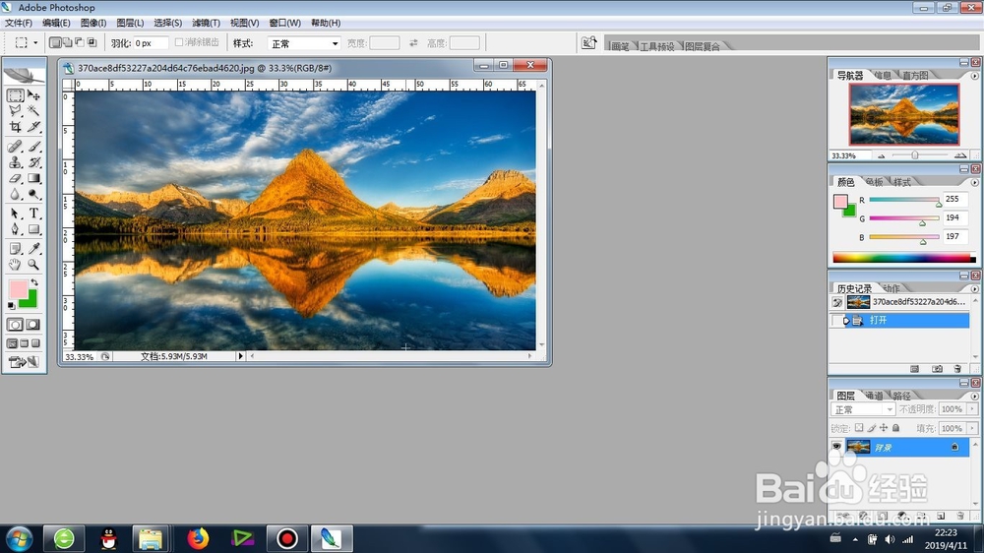
Task: Toggle 消除锯齿 anti-alias checkbox
Action: coord(179,42)
